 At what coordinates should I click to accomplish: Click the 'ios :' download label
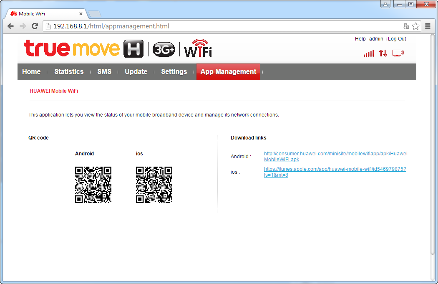[x=235, y=172]
